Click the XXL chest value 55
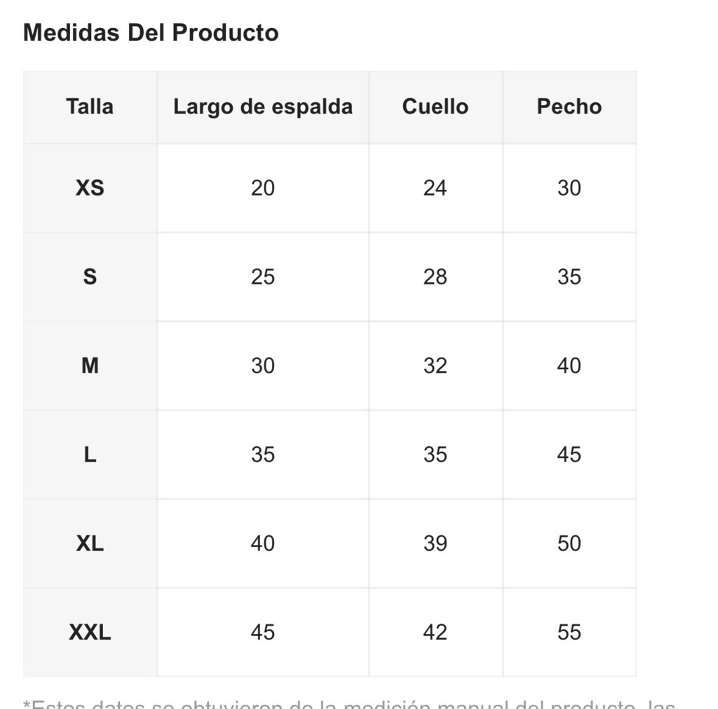The height and width of the screenshot is (709, 718). pos(569,632)
